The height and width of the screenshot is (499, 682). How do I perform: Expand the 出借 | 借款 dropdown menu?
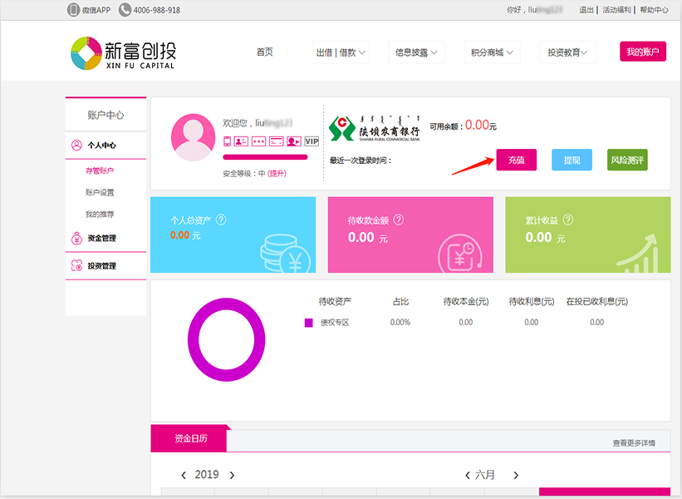(341, 52)
